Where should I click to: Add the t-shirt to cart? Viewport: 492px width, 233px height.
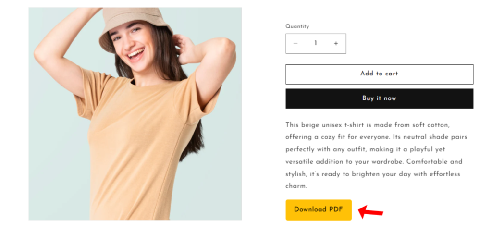tap(380, 74)
